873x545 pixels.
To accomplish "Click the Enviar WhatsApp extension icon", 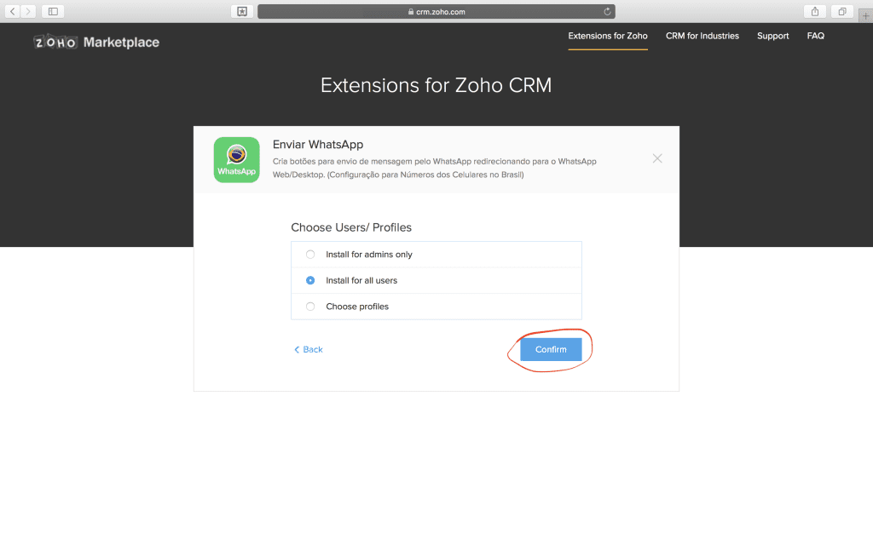I will 236,160.
